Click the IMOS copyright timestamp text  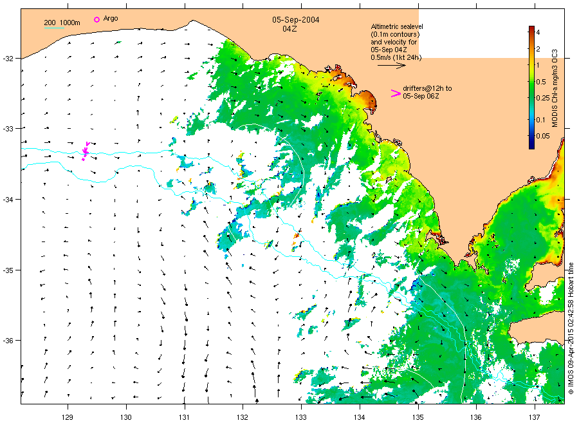pyautogui.click(x=571, y=328)
